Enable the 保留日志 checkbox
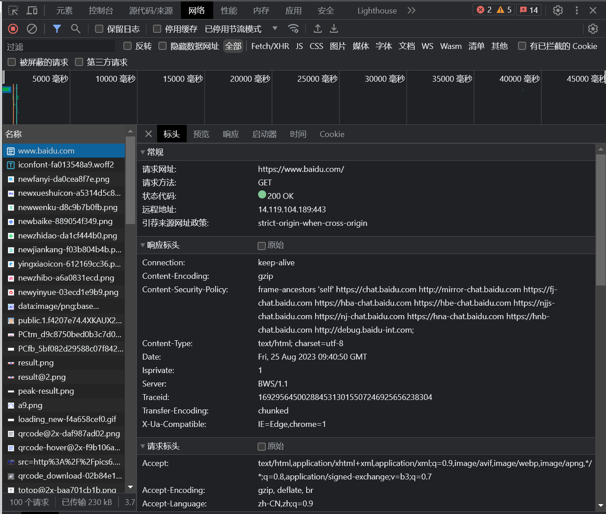Screen dimensions: 606x514 coord(99,29)
